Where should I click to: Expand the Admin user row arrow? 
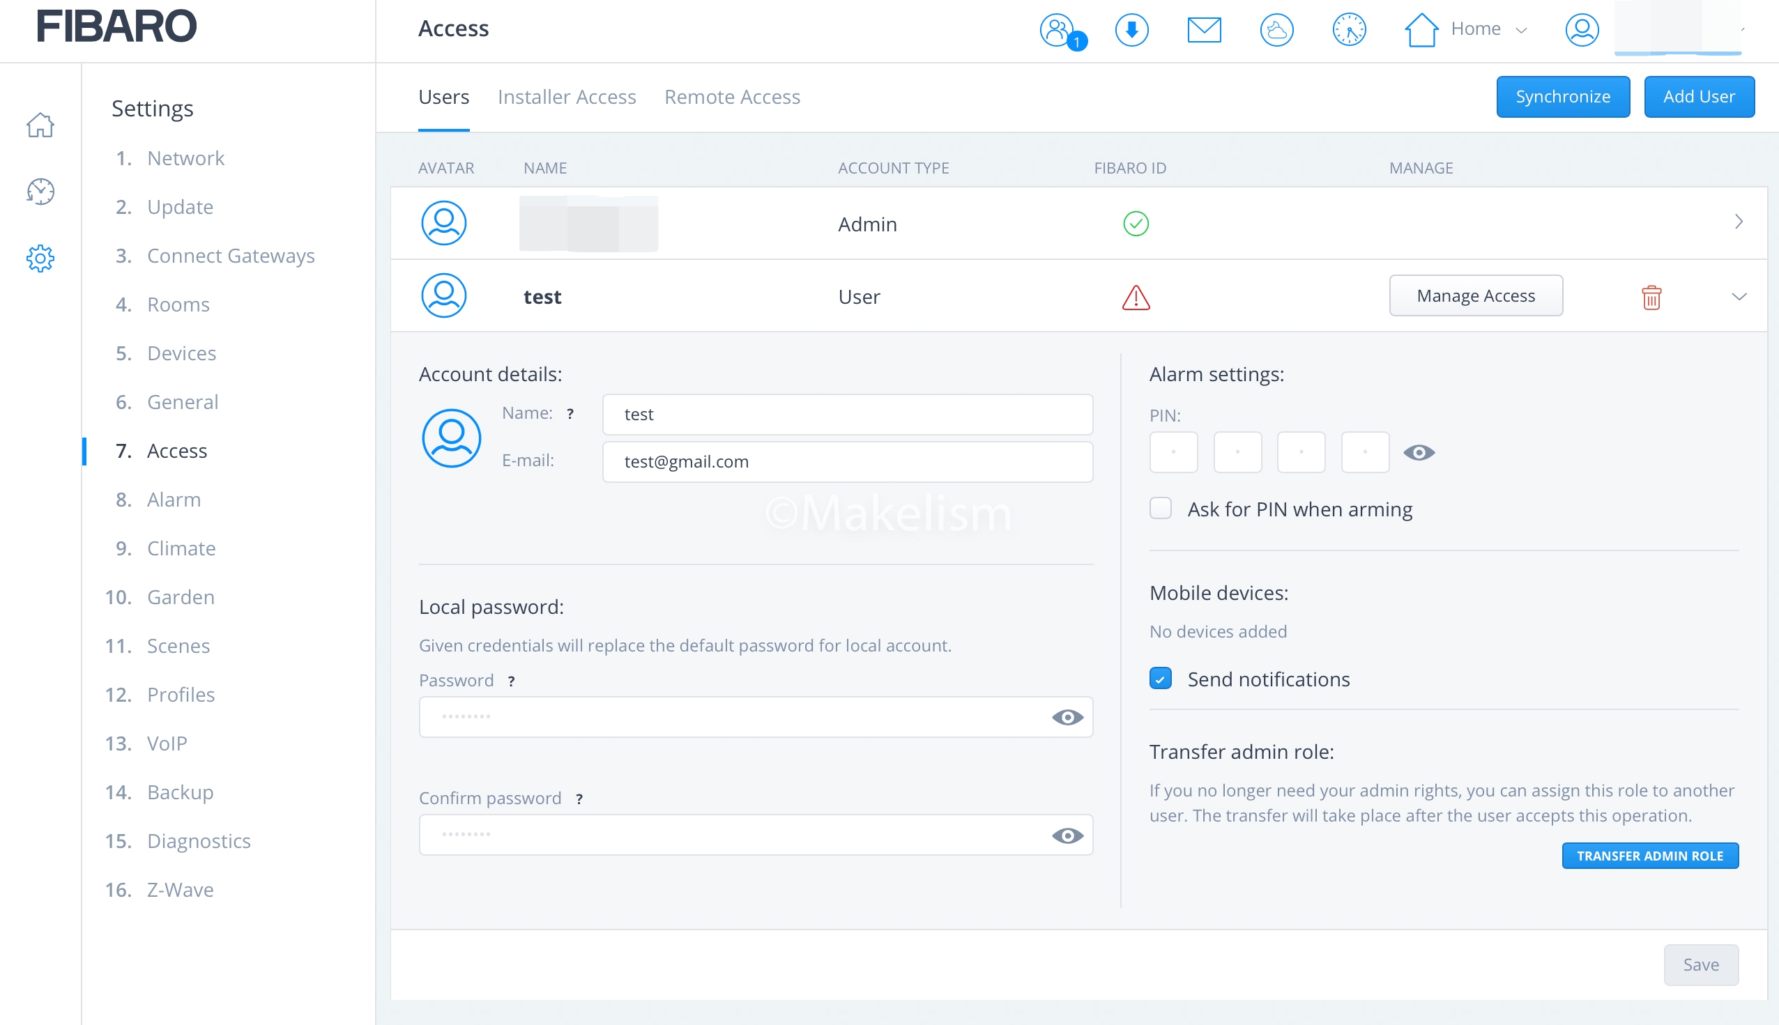(x=1738, y=222)
